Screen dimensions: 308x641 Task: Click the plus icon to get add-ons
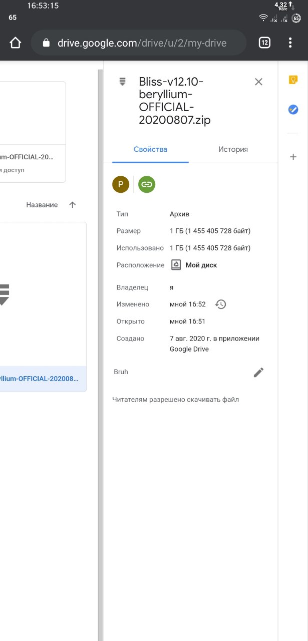(x=293, y=157)
